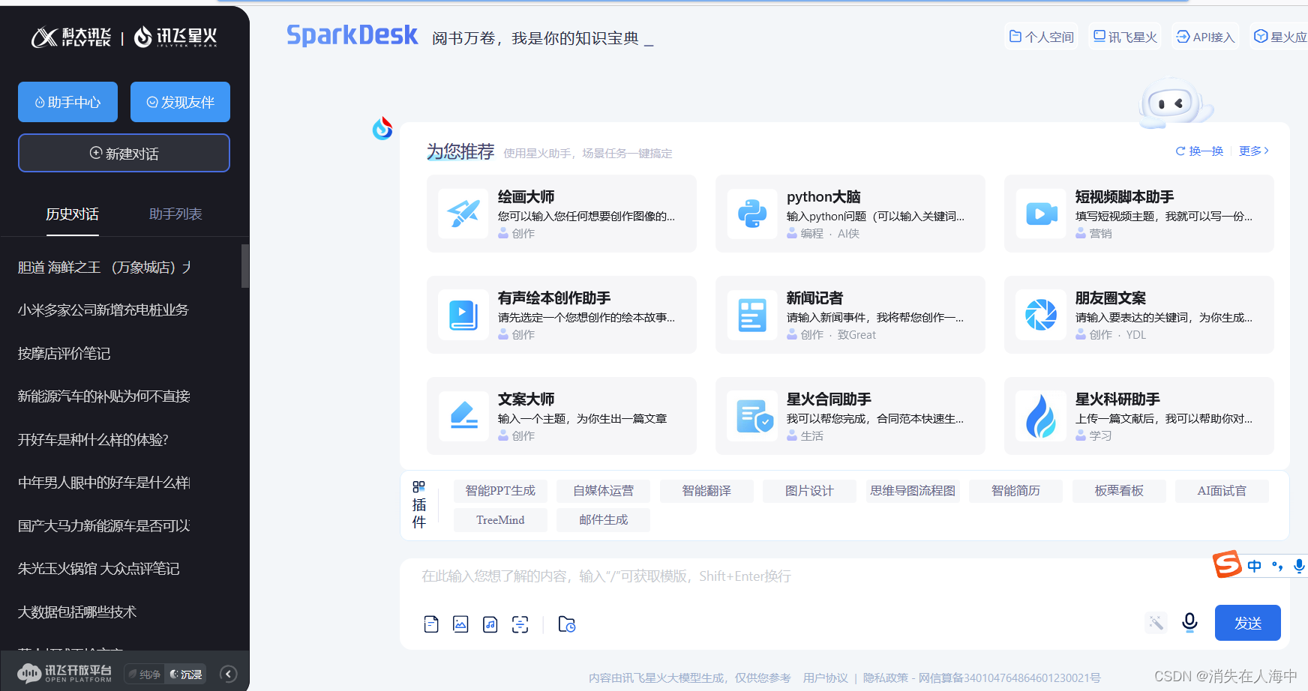Open the API接入 link in top bar
The width and height of the screenshot is (1308, 691).
pyautogui.click(x=1205, y=37)
